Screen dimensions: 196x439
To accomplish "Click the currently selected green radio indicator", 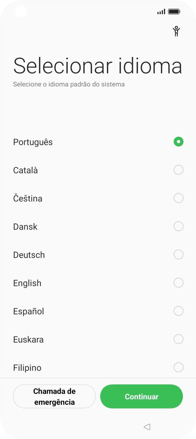I will click(178, 142).
